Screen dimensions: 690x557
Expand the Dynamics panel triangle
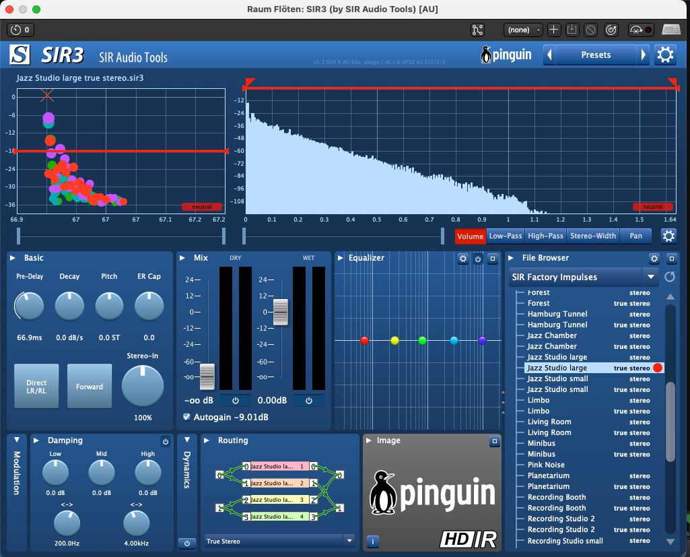(x=187, y=440)
